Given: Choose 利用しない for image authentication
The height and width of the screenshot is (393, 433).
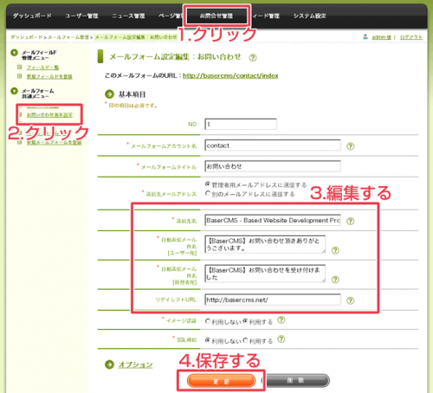Looking at the screenshot, I should click(x=208, y=321).
